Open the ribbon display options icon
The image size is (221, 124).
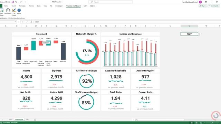point(206,2)
